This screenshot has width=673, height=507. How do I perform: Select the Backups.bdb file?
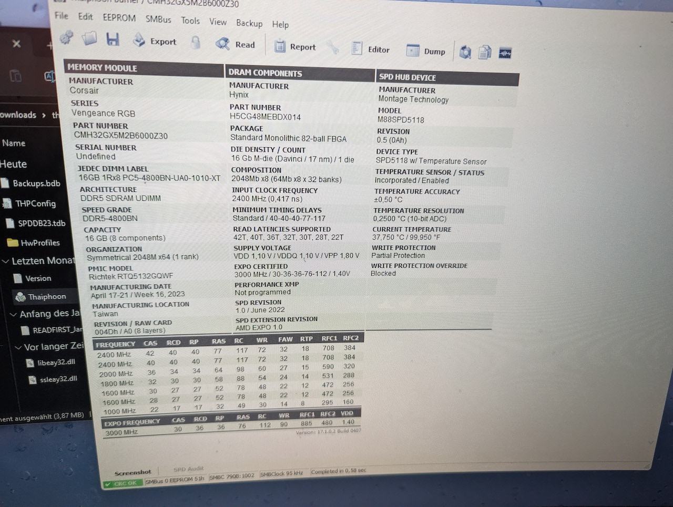point(30,183)
